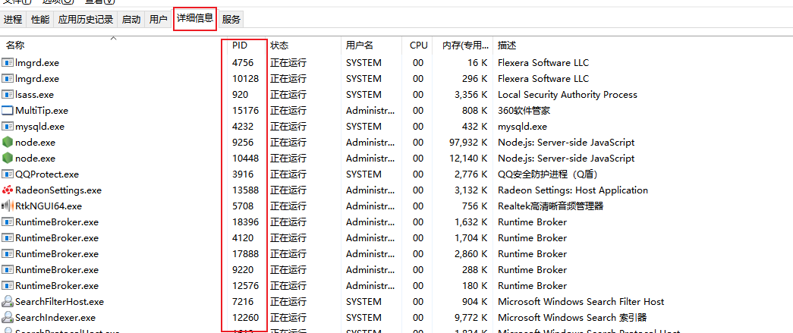Click the Radeon Settings: Host Application description
Image resolution: width=793 pixels, height=333 pixels.
click(573, 190)
